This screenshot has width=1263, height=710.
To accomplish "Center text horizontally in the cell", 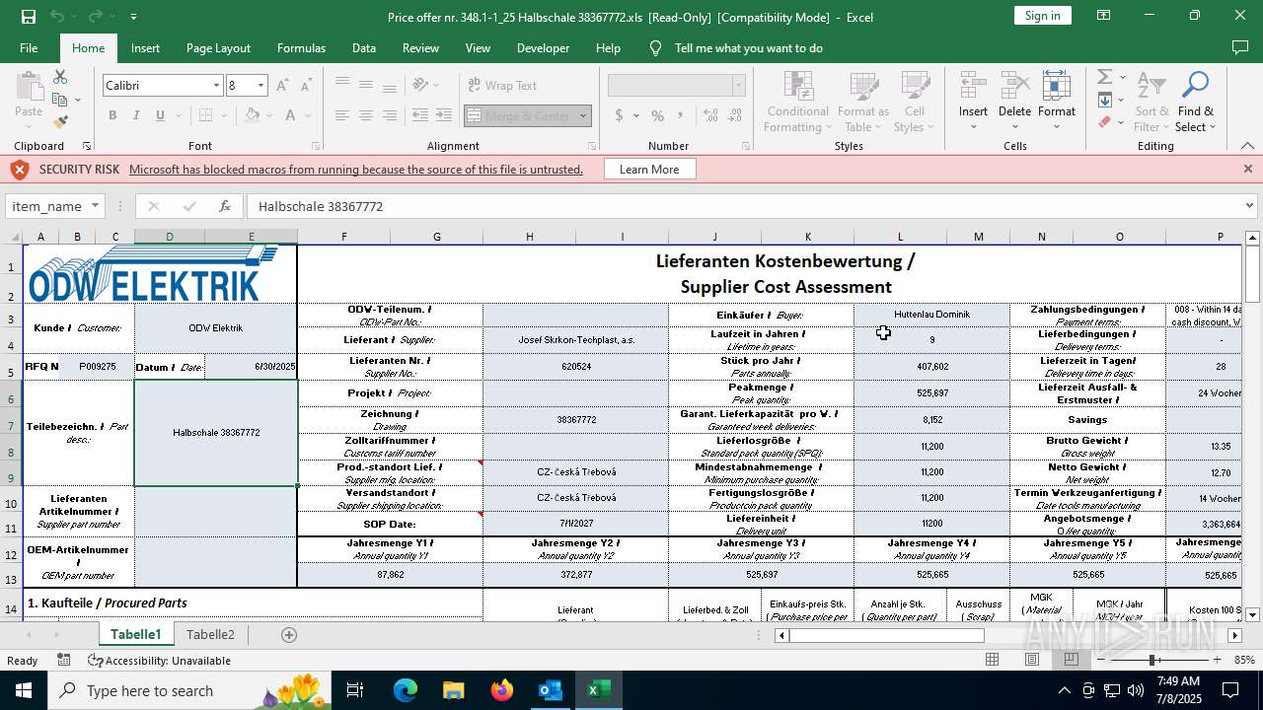I will pos(365,115).
